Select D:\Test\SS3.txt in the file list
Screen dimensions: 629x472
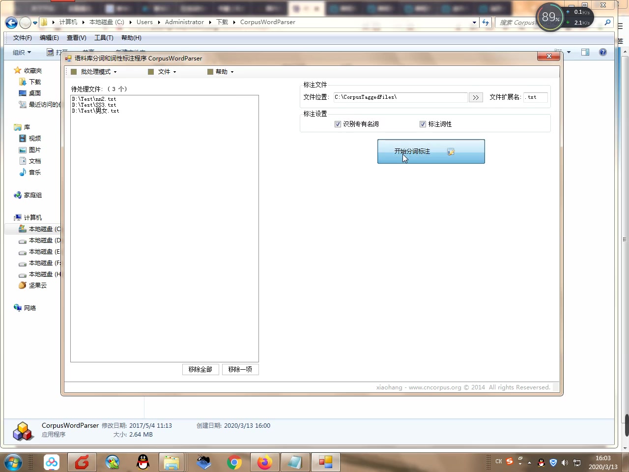[94, 105]
